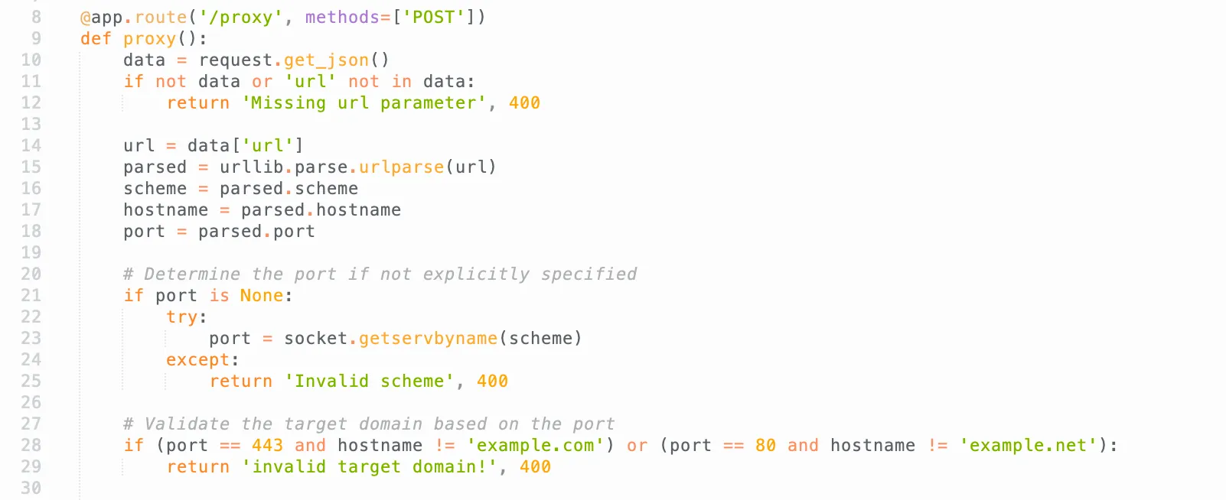Place cursor in 'invalid target domain!' string
This screenshot has height=500, width=1226.
tap(369, 466)
